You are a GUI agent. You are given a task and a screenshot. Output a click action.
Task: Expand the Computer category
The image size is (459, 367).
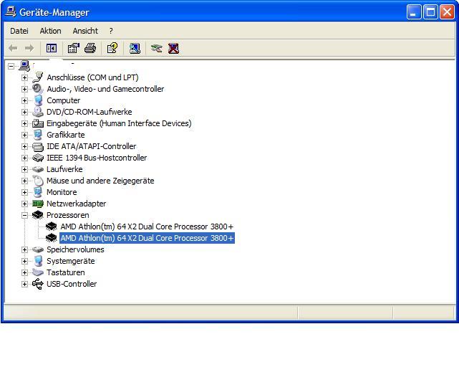point(24,100)
